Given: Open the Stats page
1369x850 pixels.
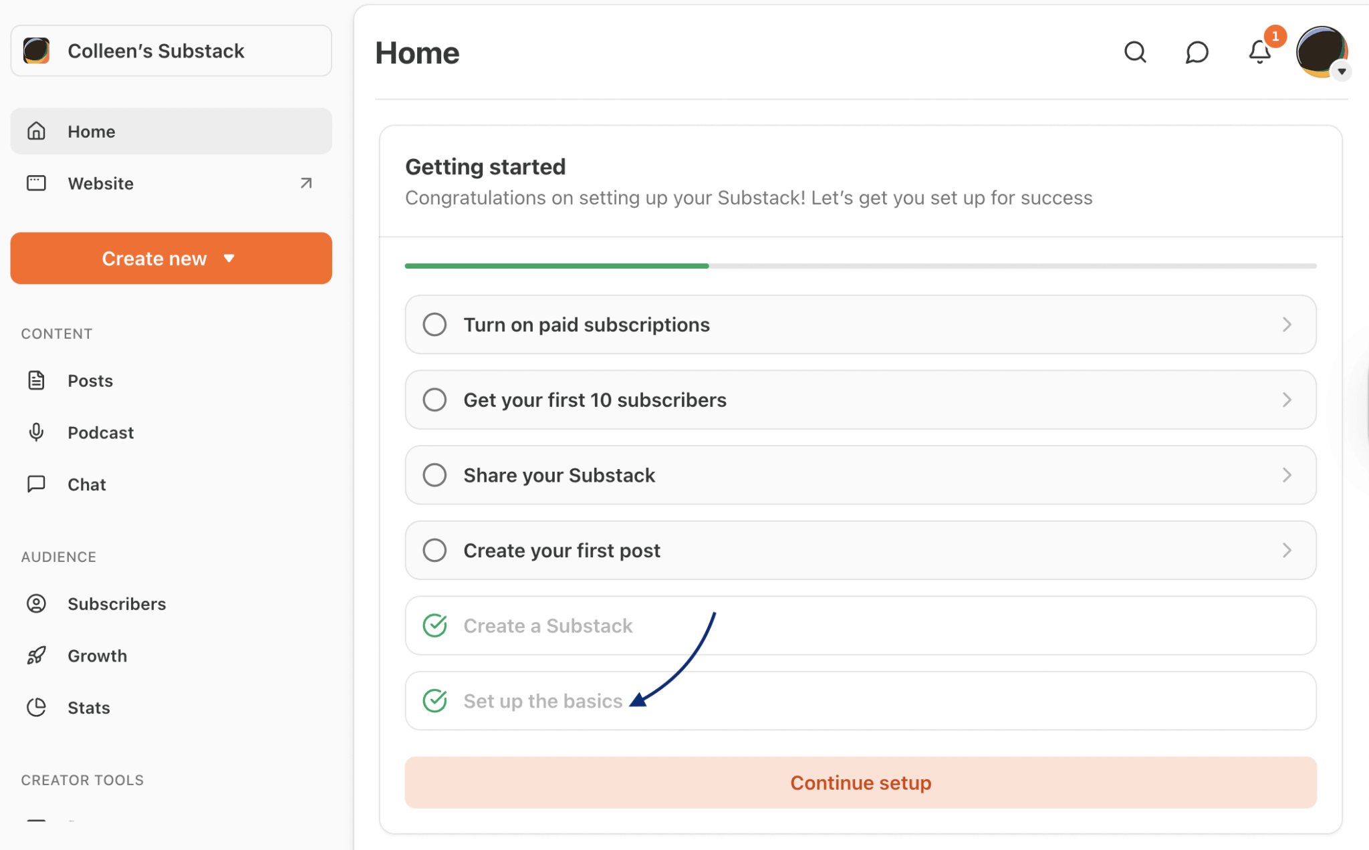Looking at the screenshot, I should pos(88,707).
